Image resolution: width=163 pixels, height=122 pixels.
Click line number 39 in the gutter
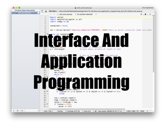click(x=45, y=98)
